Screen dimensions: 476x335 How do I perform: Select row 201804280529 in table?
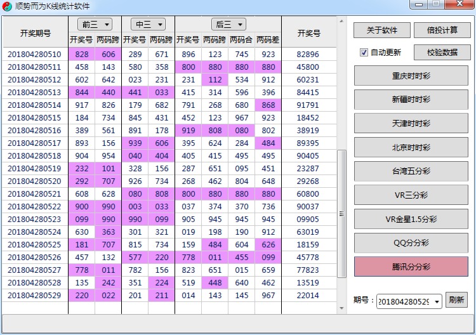point(34,295)
